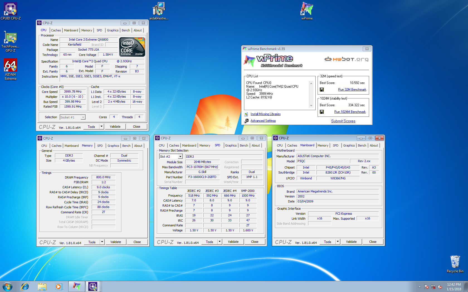Open CPUID CPU-Z desktop shortcut
The width and height of the screenshot is (468, 292).
coord(11,11)
